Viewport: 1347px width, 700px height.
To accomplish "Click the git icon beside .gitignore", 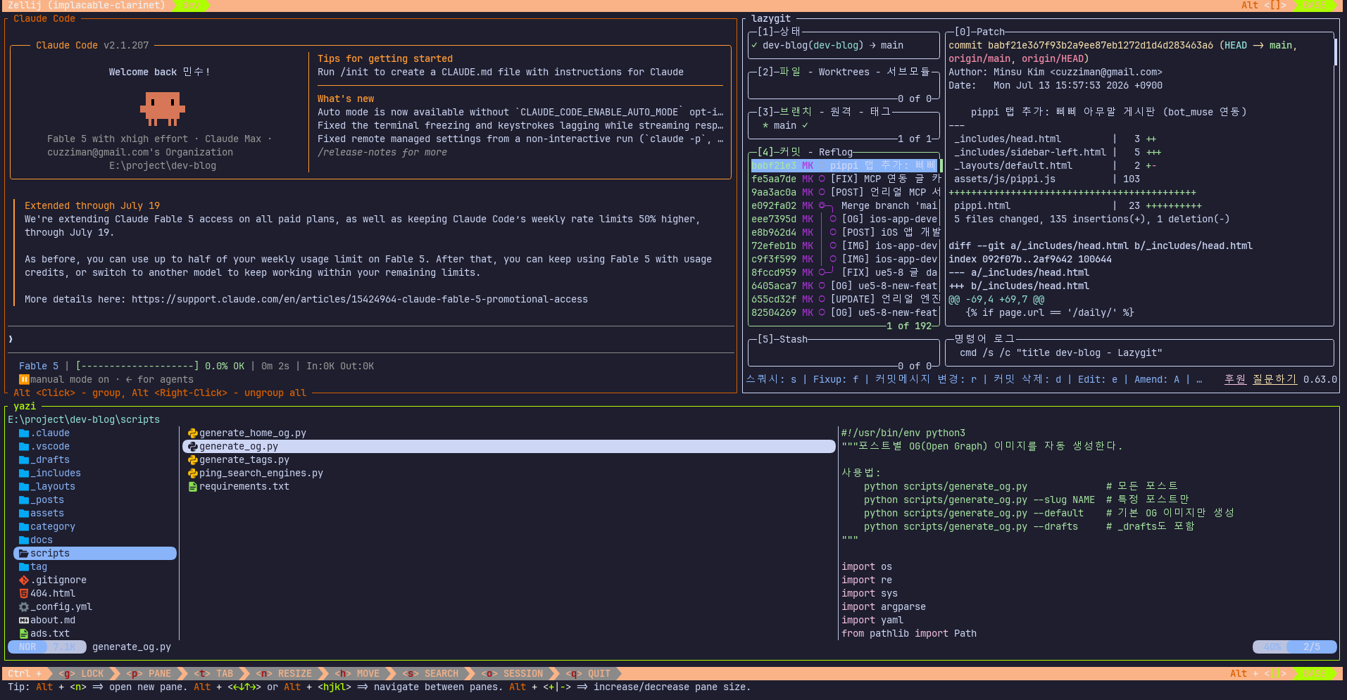I will point(24,580).
